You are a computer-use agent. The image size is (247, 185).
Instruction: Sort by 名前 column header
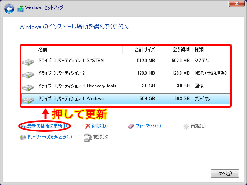(42, 50)
